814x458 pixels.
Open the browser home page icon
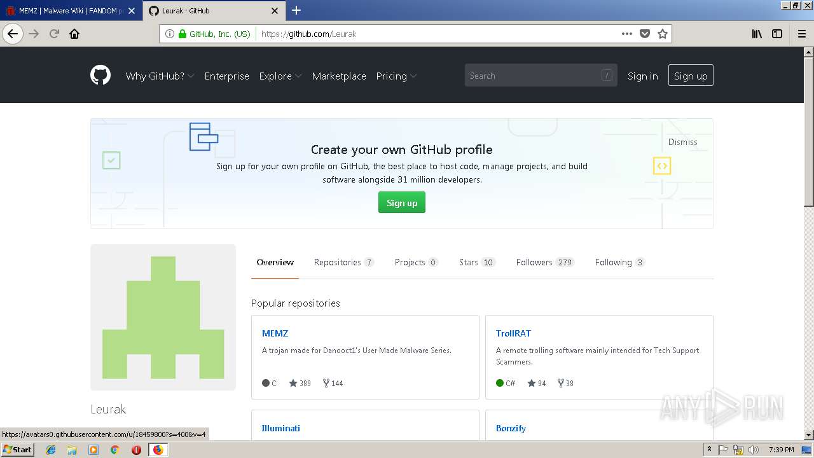74,34
